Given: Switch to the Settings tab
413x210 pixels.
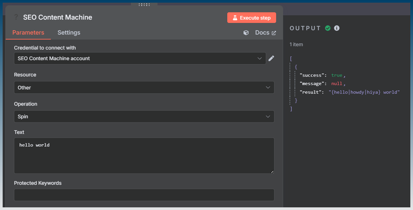Looking at the screenshot, I should coord(69,33).
